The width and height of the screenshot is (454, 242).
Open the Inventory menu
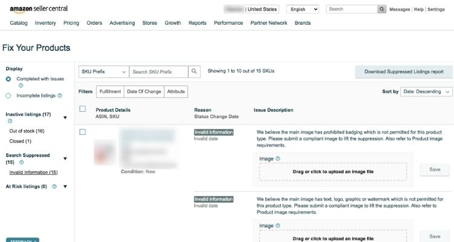(45, 23)
